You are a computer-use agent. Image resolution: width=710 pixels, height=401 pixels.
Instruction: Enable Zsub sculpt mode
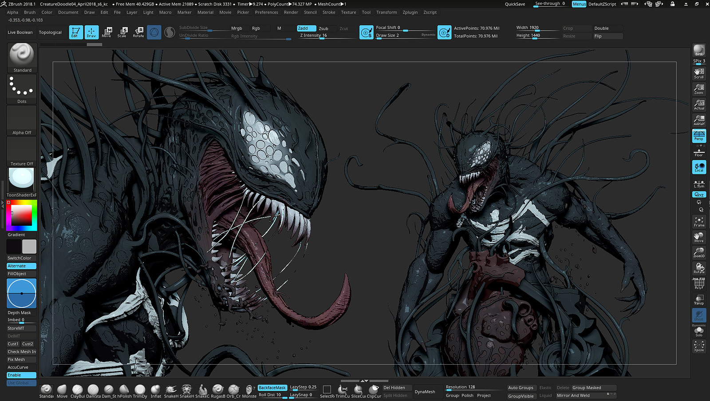(x=323, y=28)
